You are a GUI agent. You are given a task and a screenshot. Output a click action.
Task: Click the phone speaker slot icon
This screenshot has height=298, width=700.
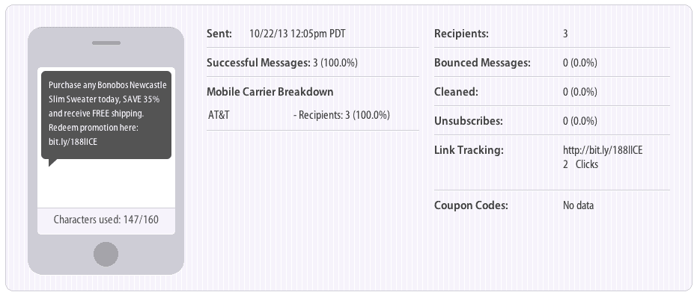coord(106,43)
